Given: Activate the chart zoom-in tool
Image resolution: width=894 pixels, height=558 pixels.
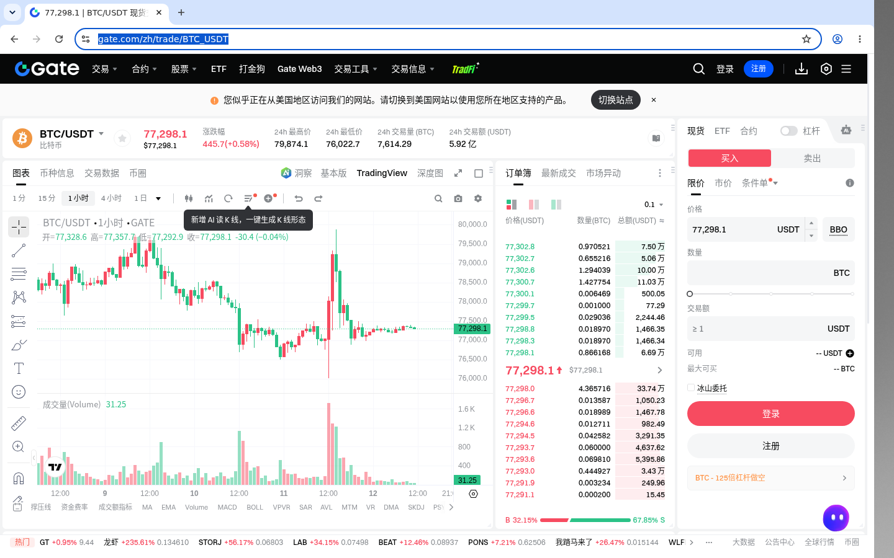Looking at the screenshot, I should point(19,446).
